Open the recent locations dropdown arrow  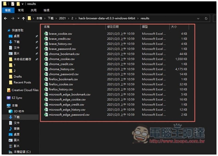point(18,18)
